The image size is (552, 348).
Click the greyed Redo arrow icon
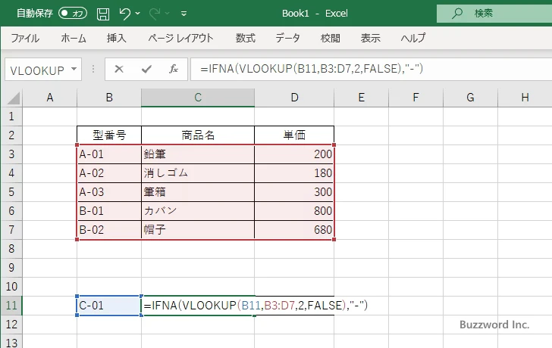[155, 14]
